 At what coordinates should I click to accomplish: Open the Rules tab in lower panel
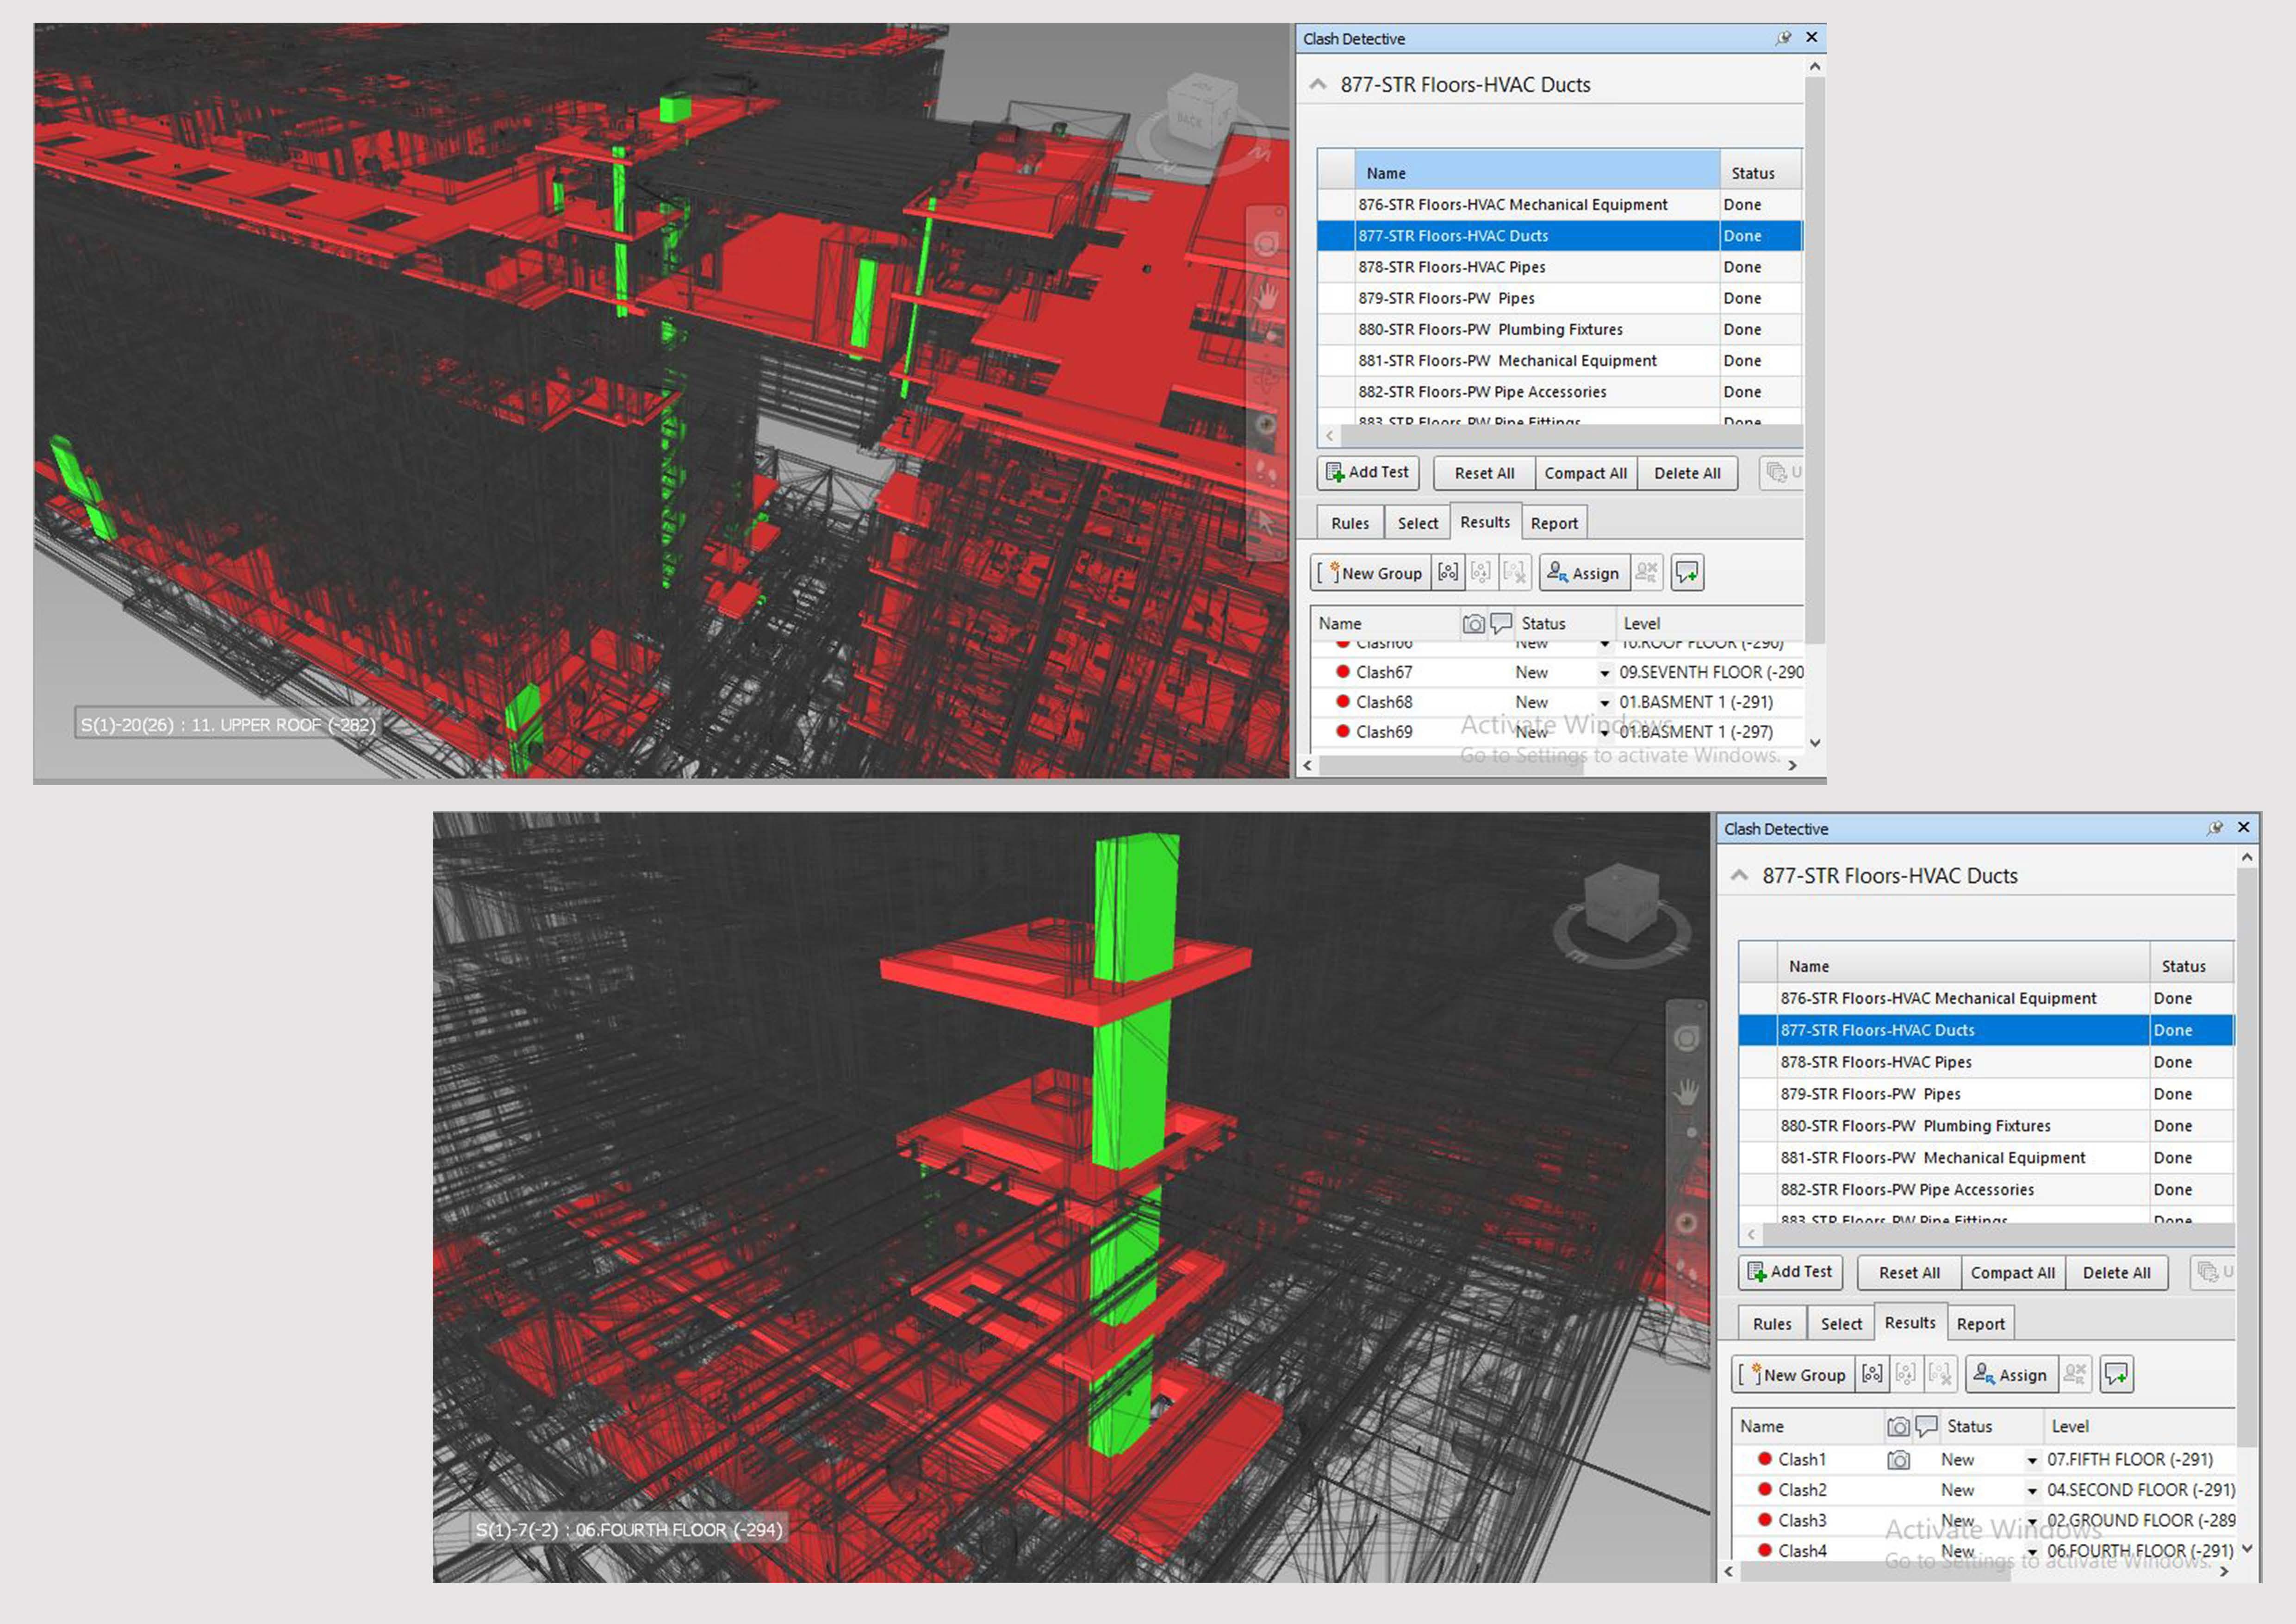point(1771,1324)
